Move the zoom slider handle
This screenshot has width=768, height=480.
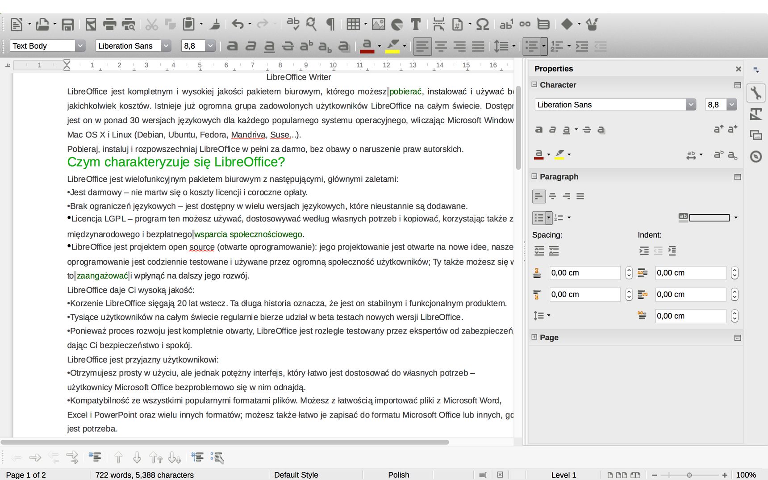click(x=689, y=475)
